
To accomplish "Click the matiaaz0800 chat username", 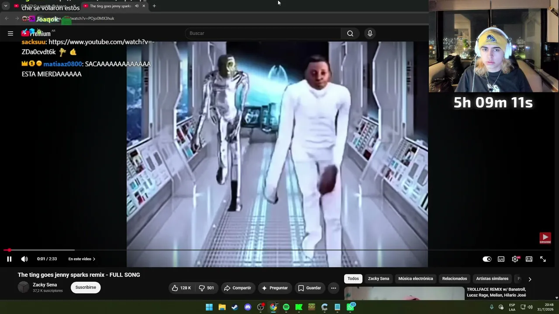I will [x=62, y=64].
